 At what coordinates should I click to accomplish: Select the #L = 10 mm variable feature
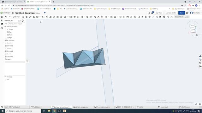[x=9, y=40]
